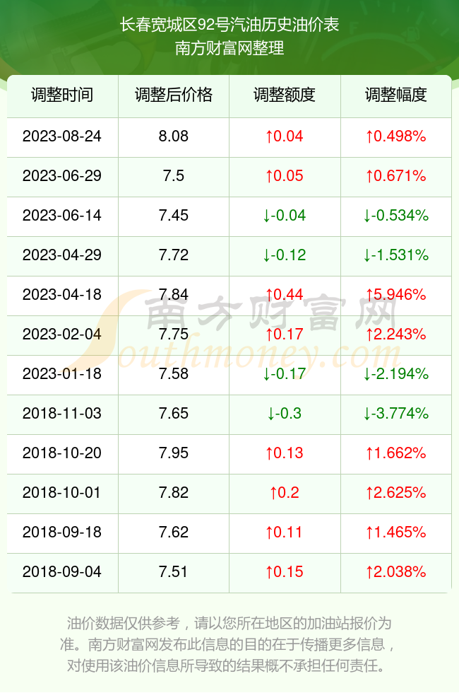Image resolution: width=459 pixels, height=693 pixels.
Task: Select the 2023-06-14 date cell
Action: click(x=62, y=215)
